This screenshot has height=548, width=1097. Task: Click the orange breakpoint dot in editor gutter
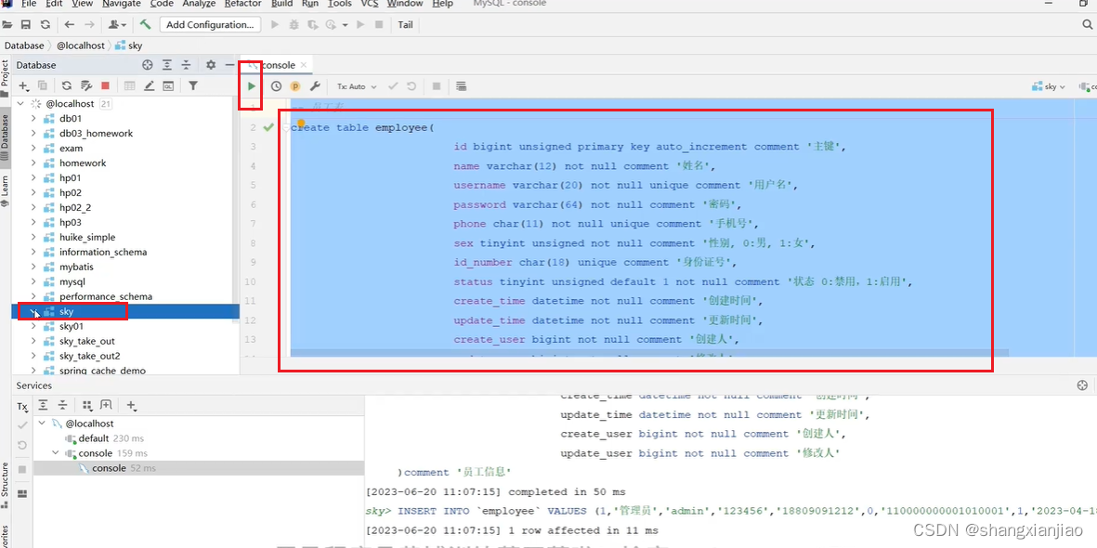tap(302, 123)
